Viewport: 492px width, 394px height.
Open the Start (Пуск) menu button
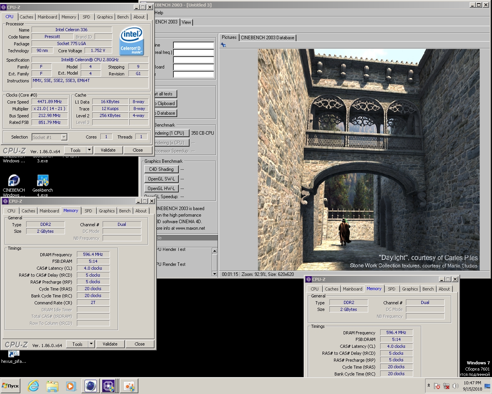click(10, 386)
